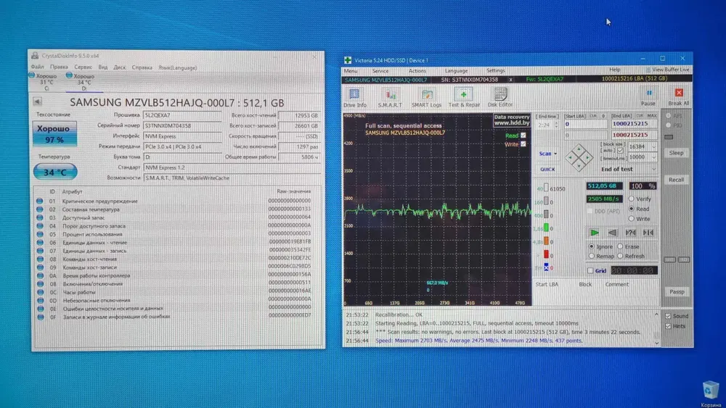Screen dimensions: 726x408
Task: Enable the Grid checkbox
Action: point(590,270)
